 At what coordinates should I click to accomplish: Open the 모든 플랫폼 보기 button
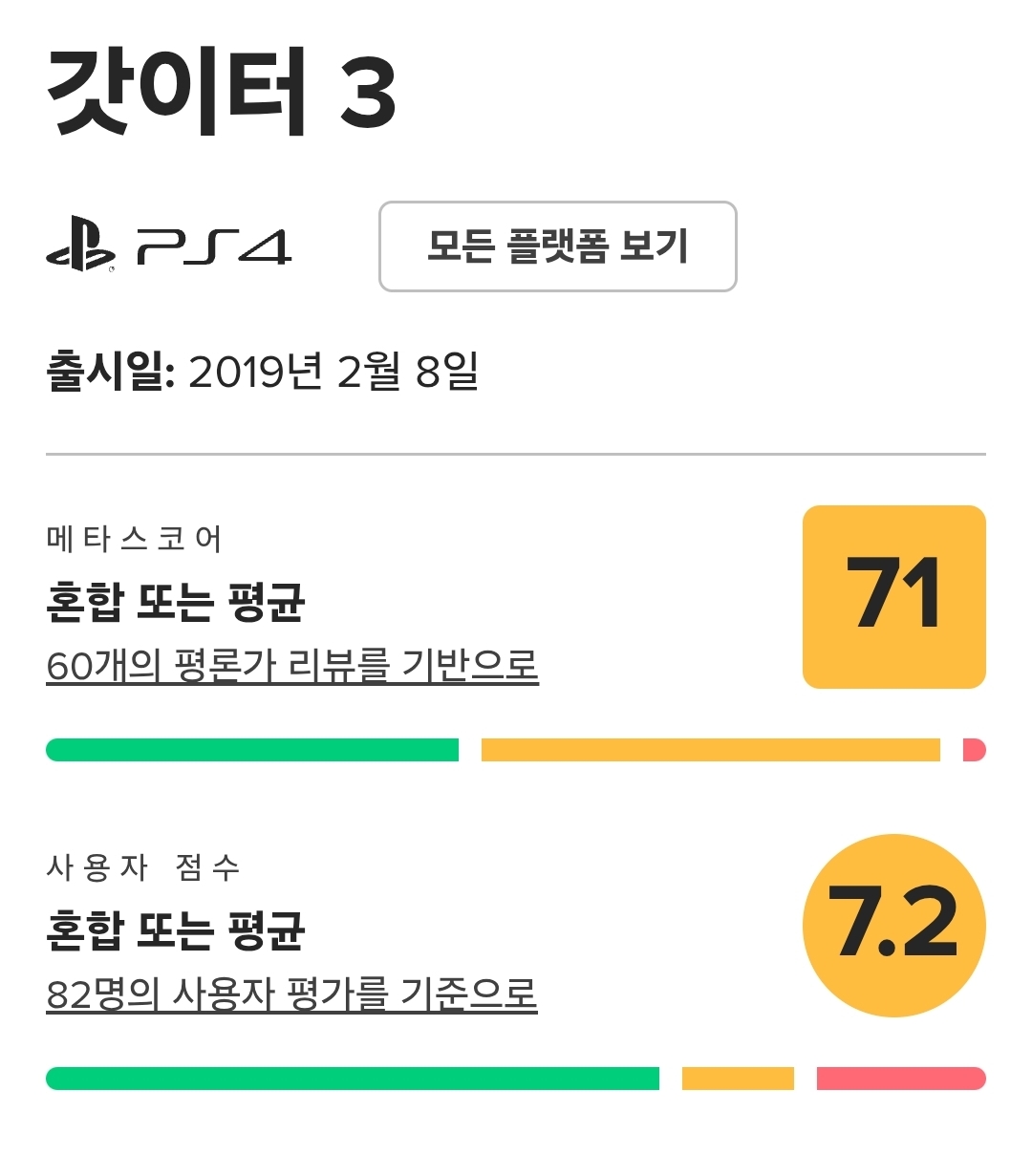coord(558,246)
